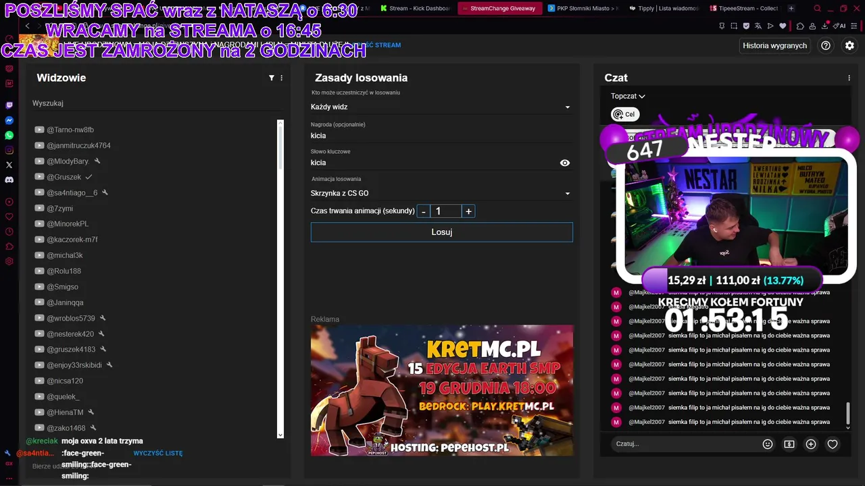The width and height of the screenshot is (865, 486).
Task: Click the Wyszukaj viewer search field
Action: (157, 103)
